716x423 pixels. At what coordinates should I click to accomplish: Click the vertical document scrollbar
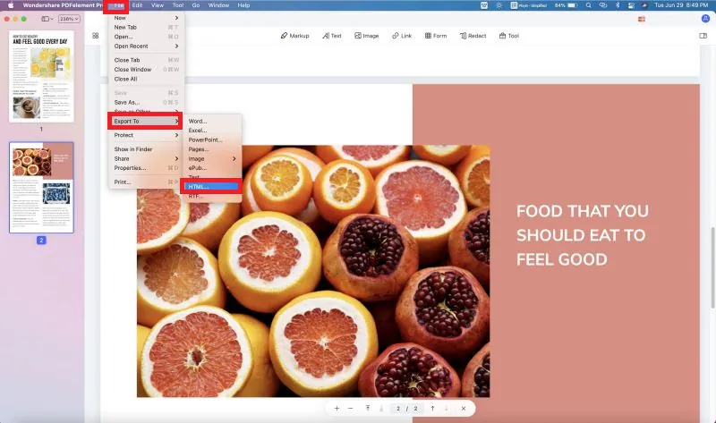[x=712, y=268]
